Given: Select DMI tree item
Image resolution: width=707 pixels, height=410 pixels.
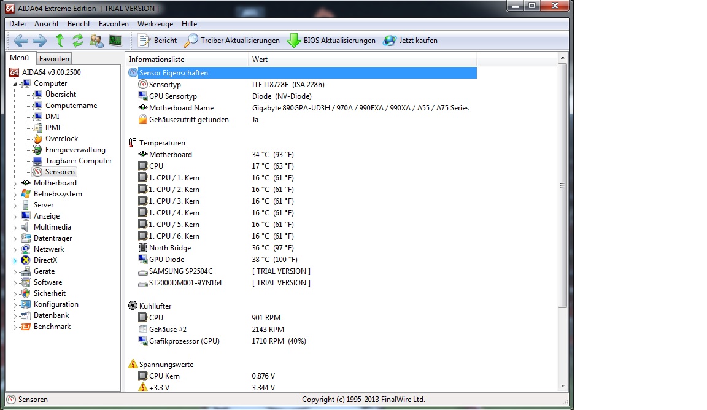Looking at the screenshot, I should point(52,117).
